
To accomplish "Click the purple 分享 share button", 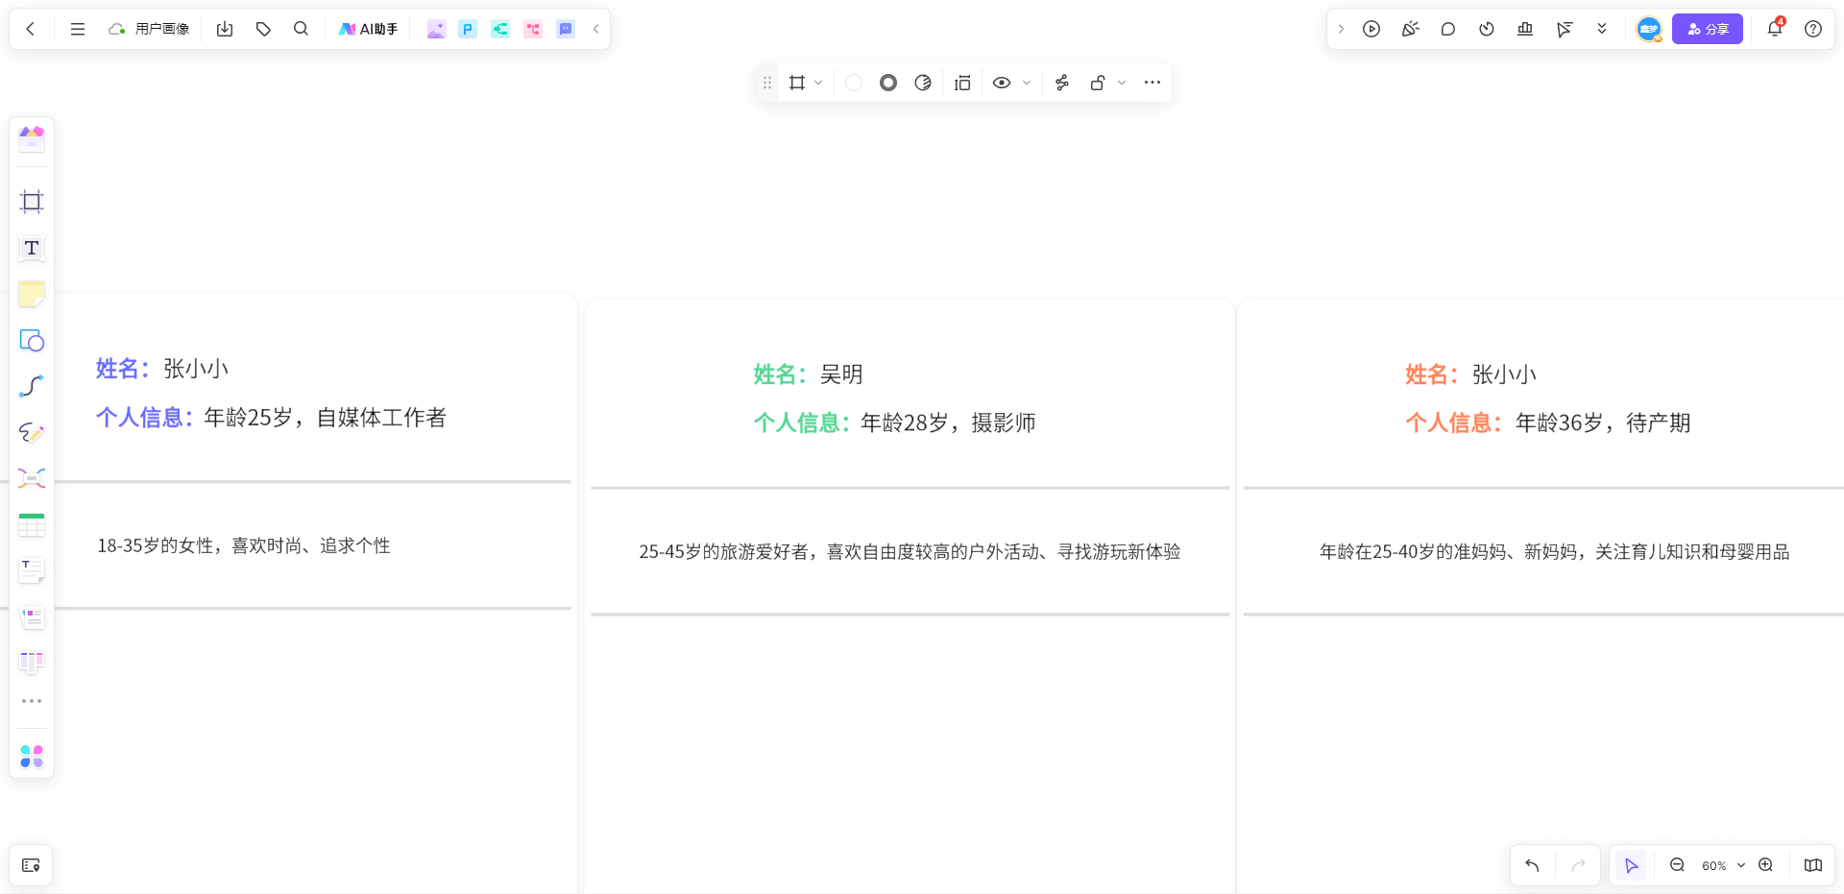I will [1708, 29].
